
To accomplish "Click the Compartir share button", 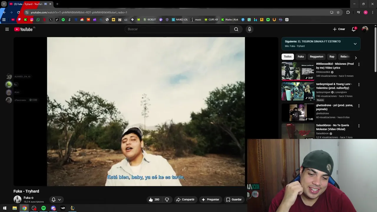I will tap(185, 200).
